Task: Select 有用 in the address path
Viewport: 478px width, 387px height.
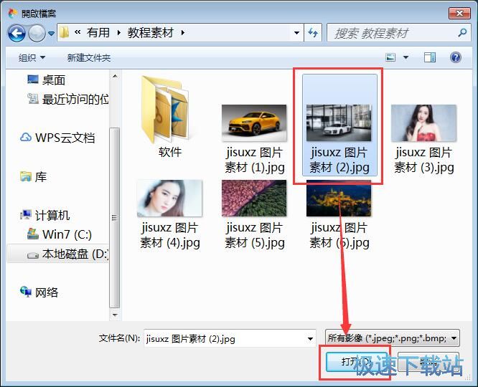Action: point(98,32)
